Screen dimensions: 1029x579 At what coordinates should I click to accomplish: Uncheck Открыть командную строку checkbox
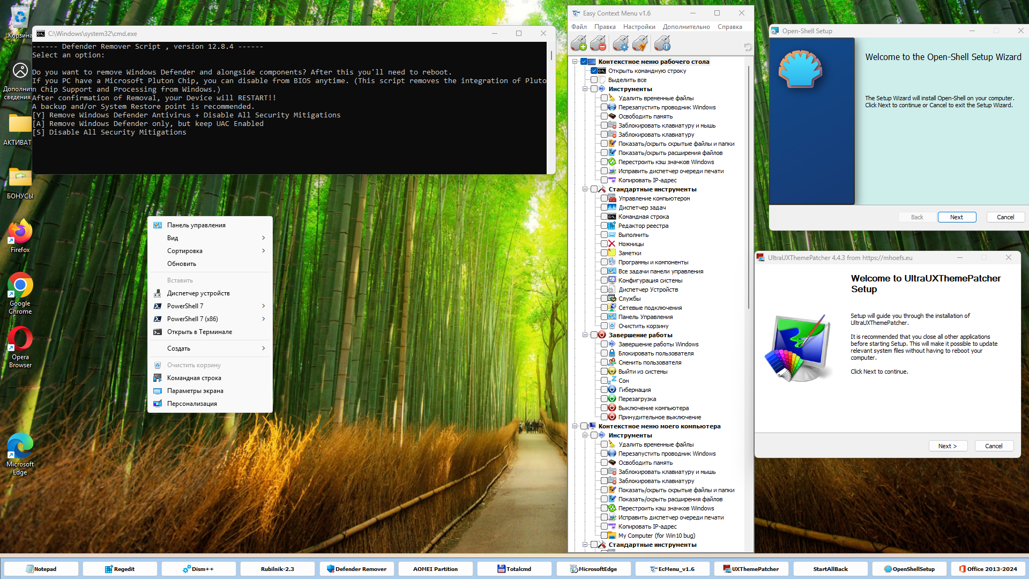pyautogui.click(x=594, y=71)
